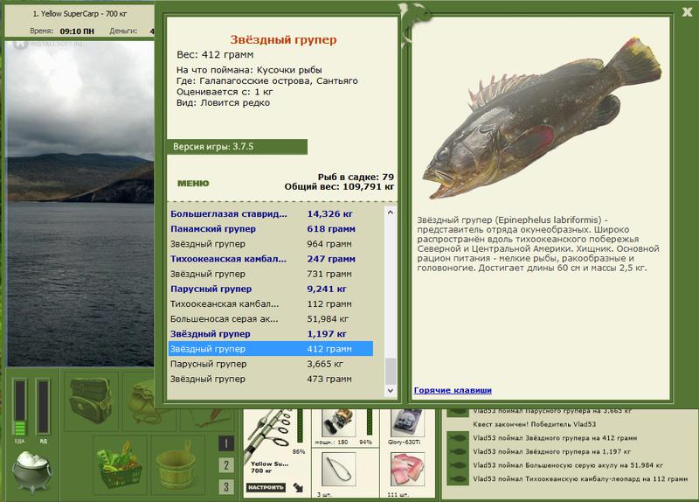Click the fish list scrollbar thumb

(x=390, y=371)
